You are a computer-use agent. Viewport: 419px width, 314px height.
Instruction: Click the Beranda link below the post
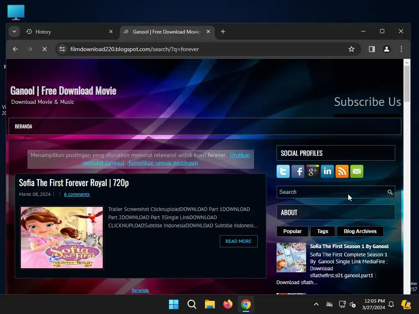(x=140, y=290)
